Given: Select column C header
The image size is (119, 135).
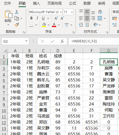Looking at the screenshot, I should (43, 51).
